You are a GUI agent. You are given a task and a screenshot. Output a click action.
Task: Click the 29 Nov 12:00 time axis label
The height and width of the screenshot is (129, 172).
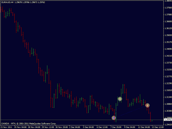click(48, 127)
